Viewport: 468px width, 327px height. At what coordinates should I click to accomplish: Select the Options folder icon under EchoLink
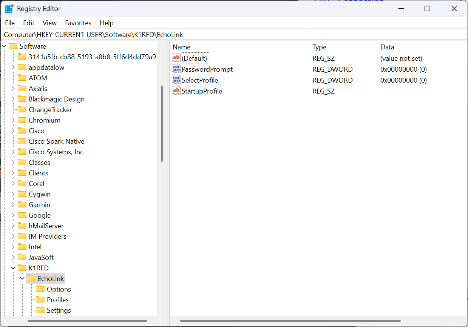pos(40,289)
